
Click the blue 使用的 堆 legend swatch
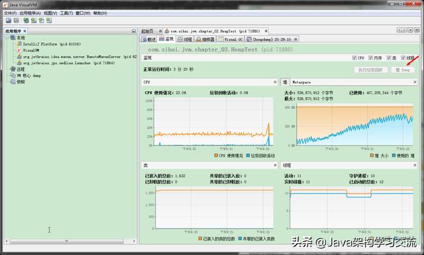pyautogui.click(x=394, y=155)
